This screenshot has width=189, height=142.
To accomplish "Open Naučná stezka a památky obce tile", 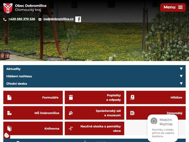I will point(94,128).
